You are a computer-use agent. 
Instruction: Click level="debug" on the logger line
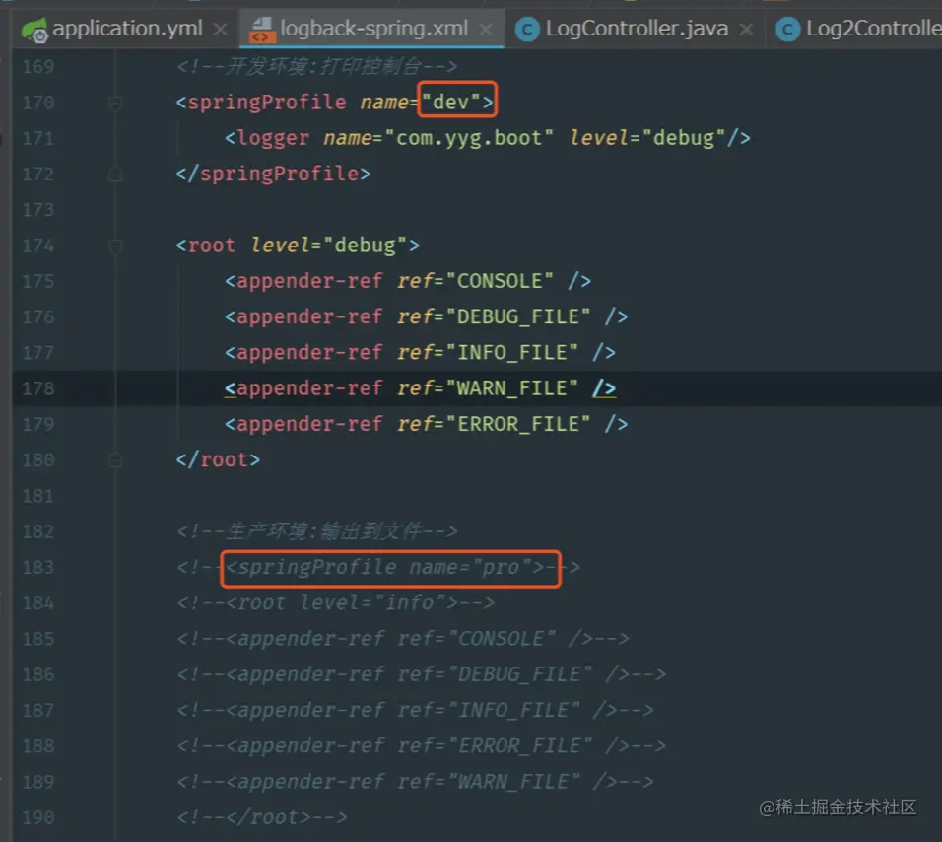647,138
